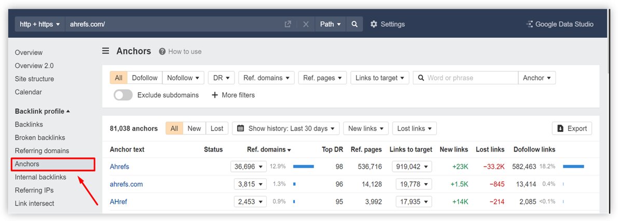This screenshot has height=221, width=618.
Task: Collapse the Backlink profile section
Action: point(42,111)
